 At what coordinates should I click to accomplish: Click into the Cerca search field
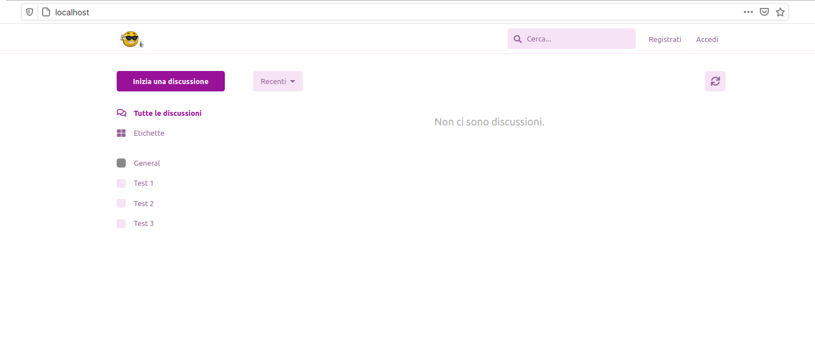(x=578, y=39)
